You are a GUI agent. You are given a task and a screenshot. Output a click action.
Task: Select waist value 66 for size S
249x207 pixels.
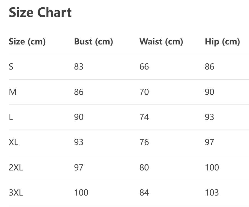[144, 67]
